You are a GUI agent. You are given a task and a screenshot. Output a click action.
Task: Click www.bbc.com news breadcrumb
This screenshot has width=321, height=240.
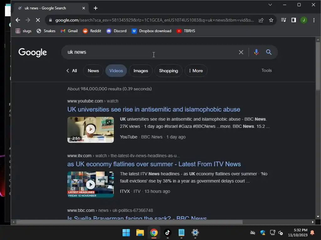(110, 210)
